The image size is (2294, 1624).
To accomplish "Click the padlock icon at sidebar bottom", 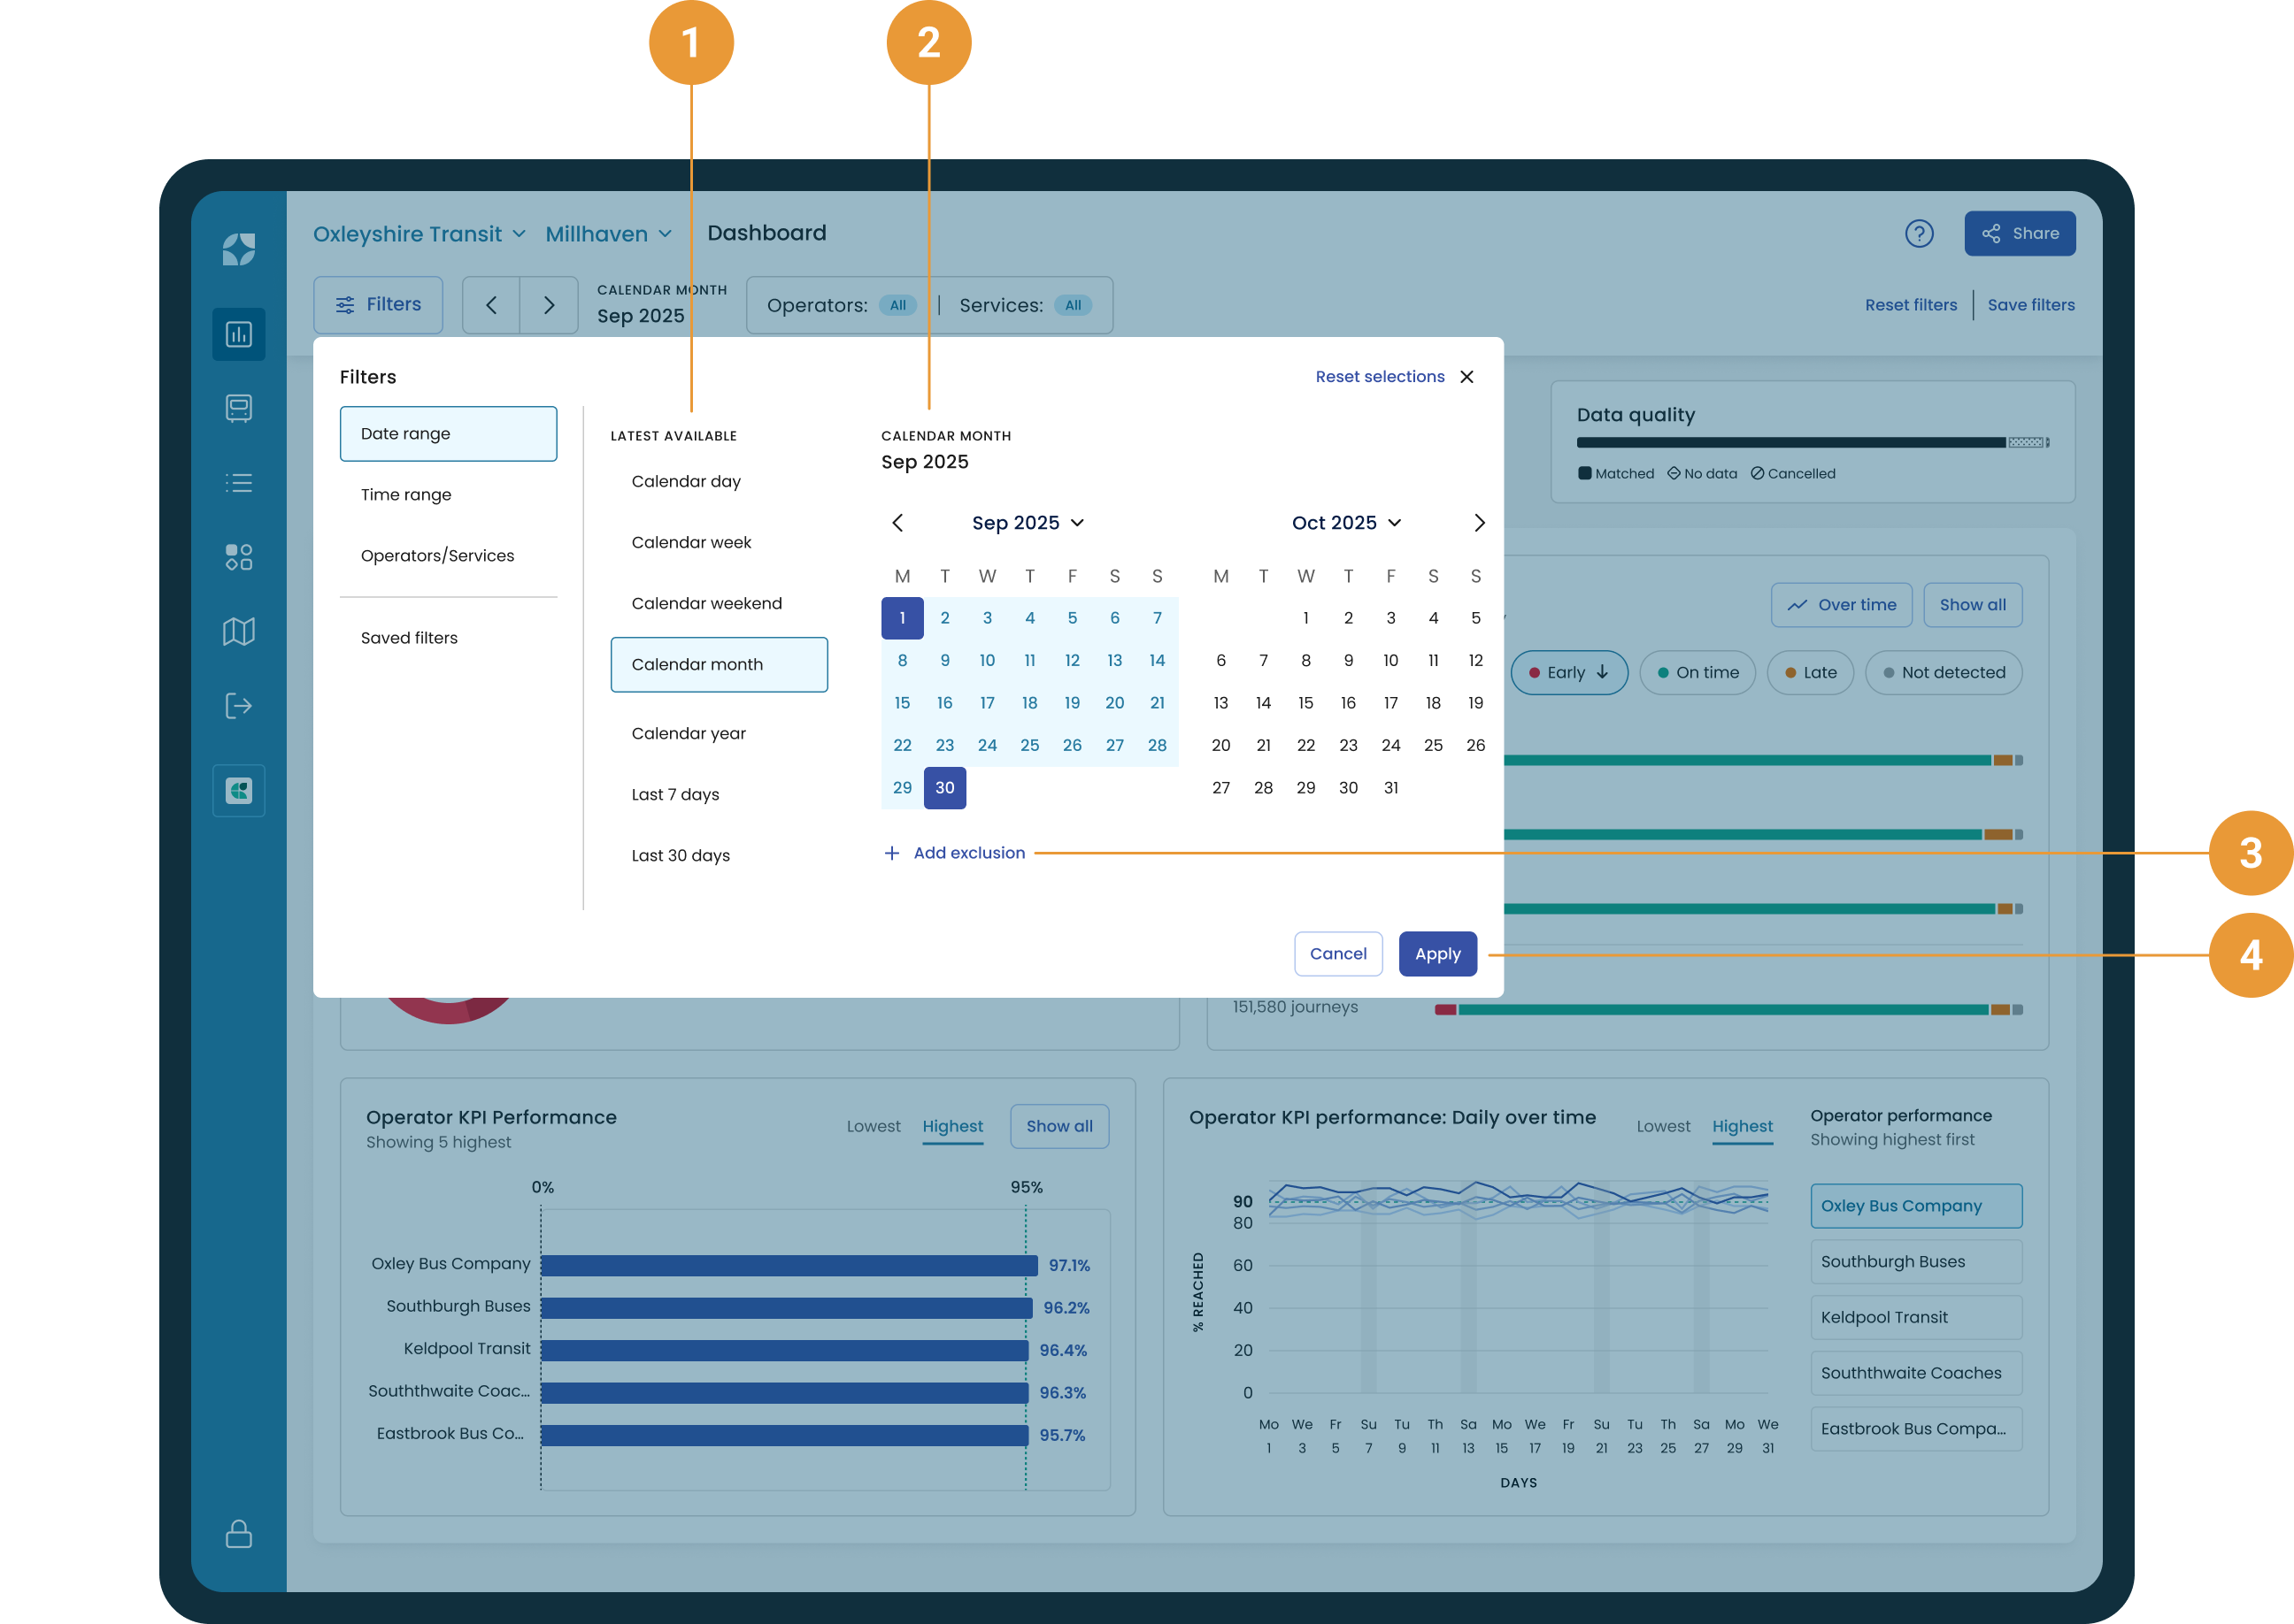I will [x=238, y=1533].
